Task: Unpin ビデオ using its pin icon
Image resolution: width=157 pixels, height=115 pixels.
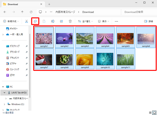Action: [x=27, y=75]
